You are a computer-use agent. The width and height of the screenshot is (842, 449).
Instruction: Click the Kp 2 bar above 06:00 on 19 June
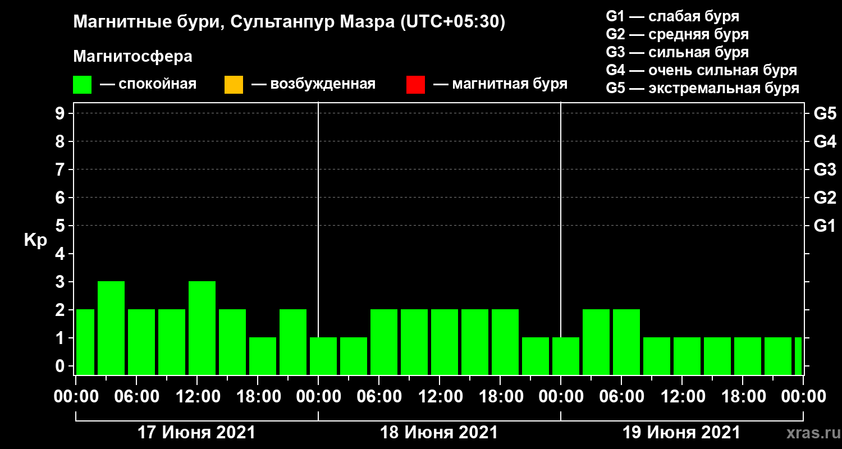pos(626,342)
